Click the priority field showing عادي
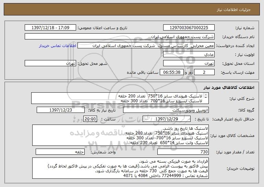Image resolution: width=264 pixels, height=187 pixels. click(x=189, y=55)
